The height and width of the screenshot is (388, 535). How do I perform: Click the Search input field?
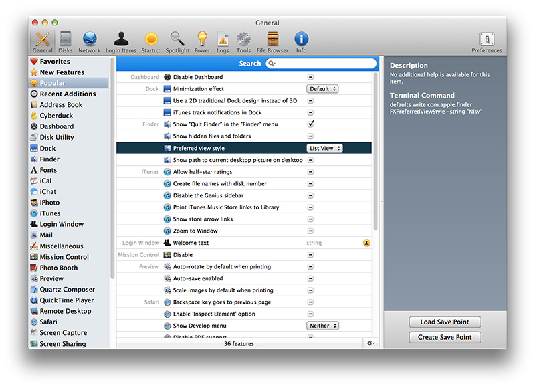pyautogui.click(x=324, y=64)
